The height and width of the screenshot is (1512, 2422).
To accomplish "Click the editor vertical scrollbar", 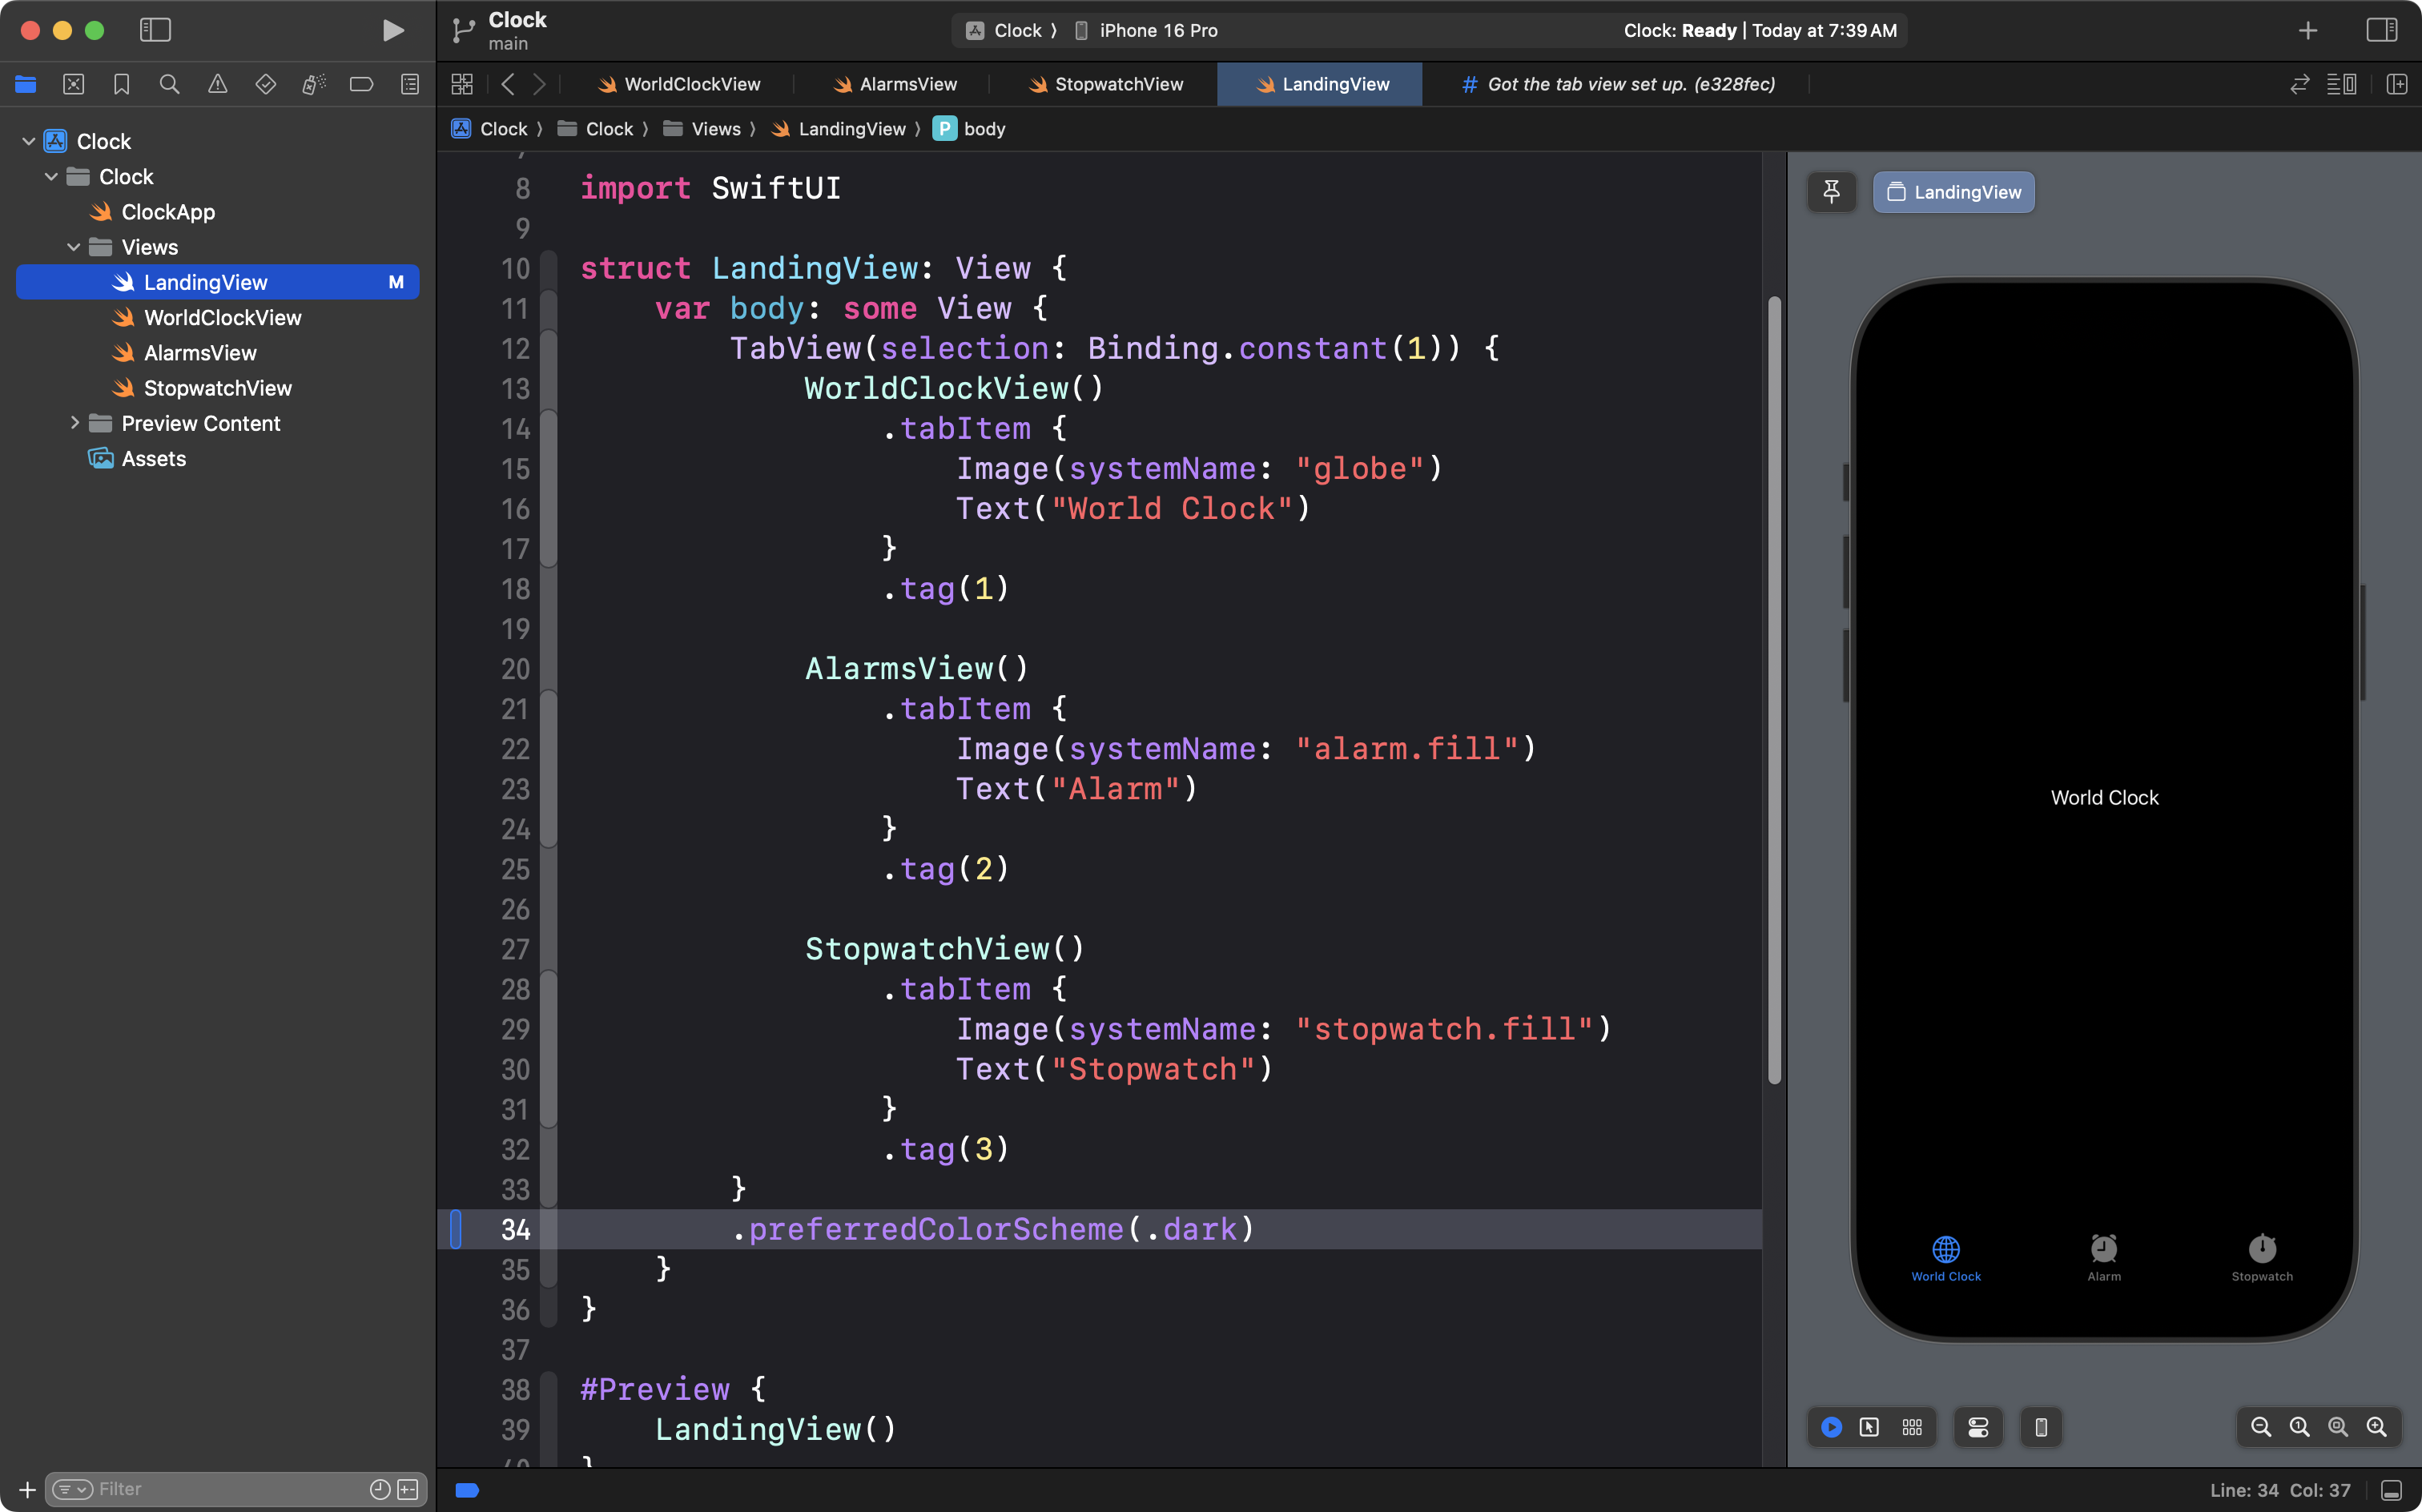I will (x=1774, y=690).
